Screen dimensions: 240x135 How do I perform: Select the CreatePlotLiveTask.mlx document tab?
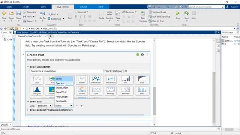(30, 36)
